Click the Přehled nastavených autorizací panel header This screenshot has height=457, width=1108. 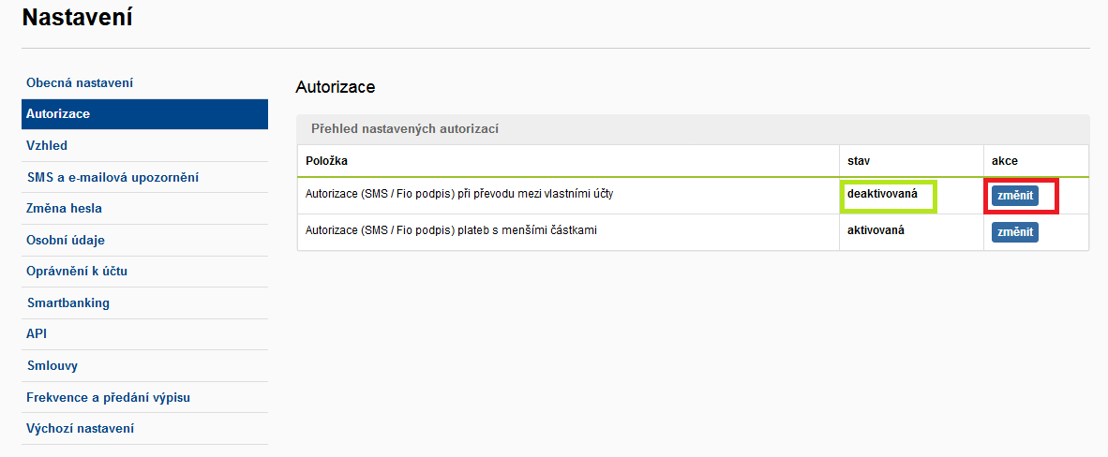pos(693,129)
